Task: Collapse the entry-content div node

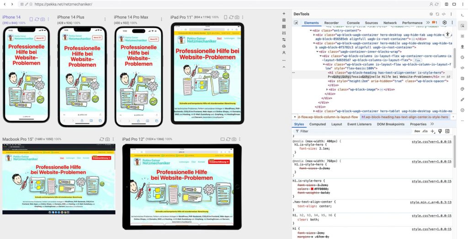Action: coord(311,30)
